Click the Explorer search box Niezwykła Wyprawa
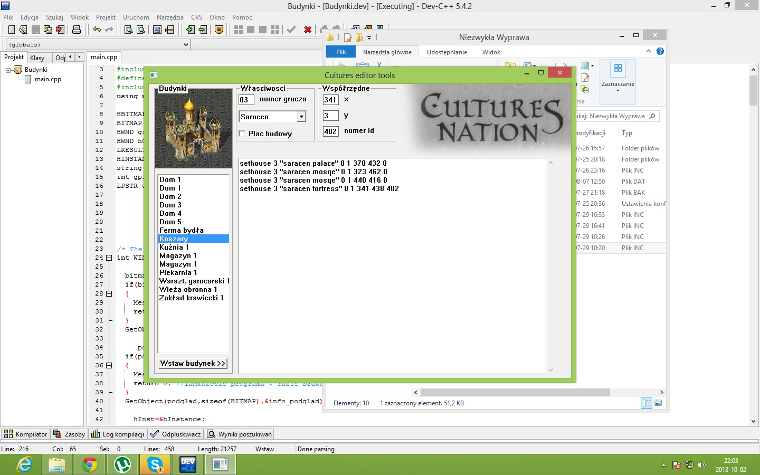760x475 pixels. [x=617, y=116]
